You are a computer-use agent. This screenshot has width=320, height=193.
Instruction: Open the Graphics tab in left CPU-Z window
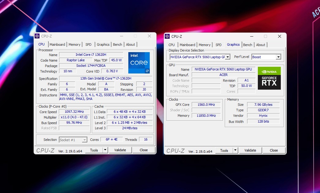coord(103,45)
